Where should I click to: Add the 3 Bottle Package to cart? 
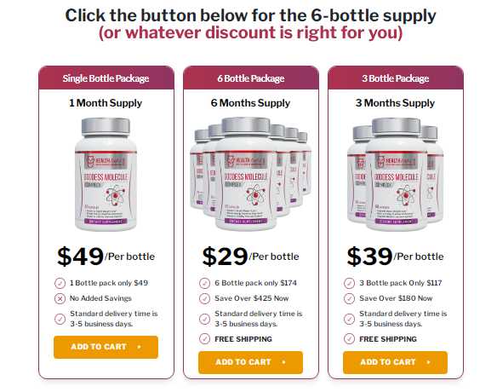(x=395, y=362)
